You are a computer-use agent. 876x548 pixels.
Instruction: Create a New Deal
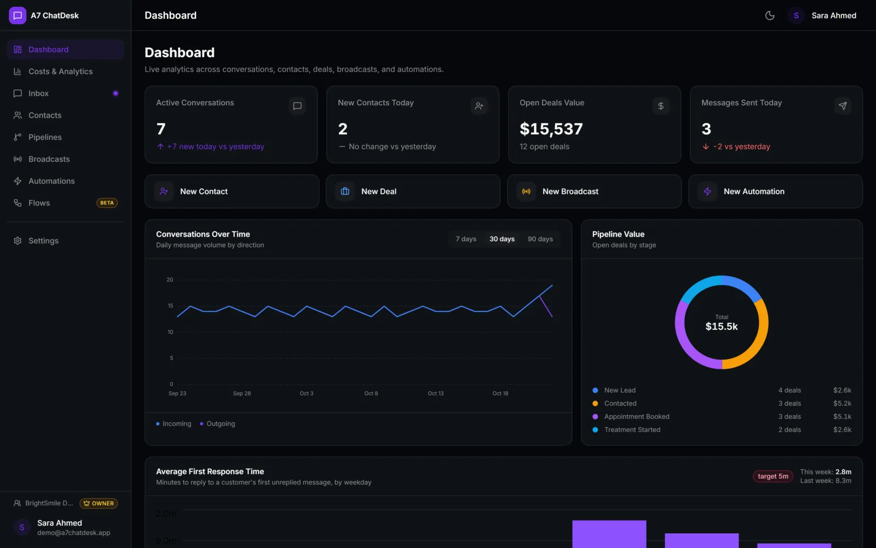click(413, 191)
